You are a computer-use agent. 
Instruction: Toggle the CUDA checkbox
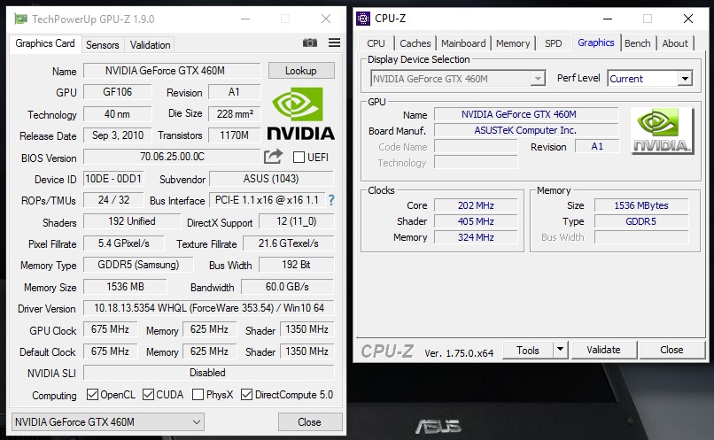[x=148, y=395]
